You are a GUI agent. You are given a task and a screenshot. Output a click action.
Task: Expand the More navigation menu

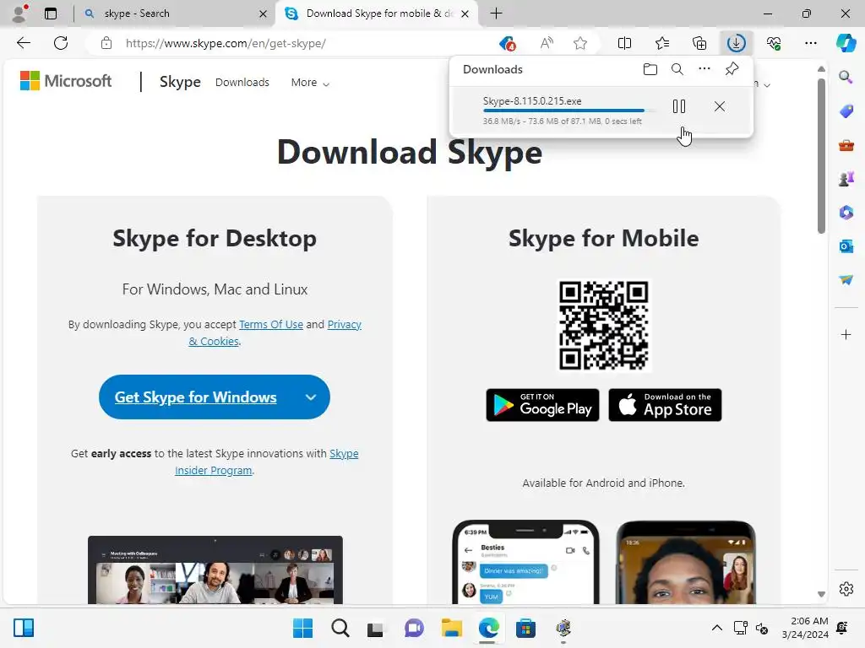310,82
